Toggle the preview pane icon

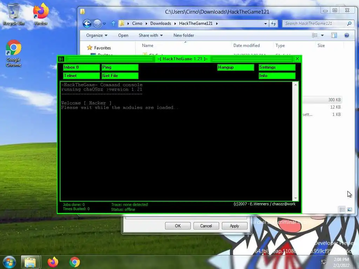pos(334,35)
